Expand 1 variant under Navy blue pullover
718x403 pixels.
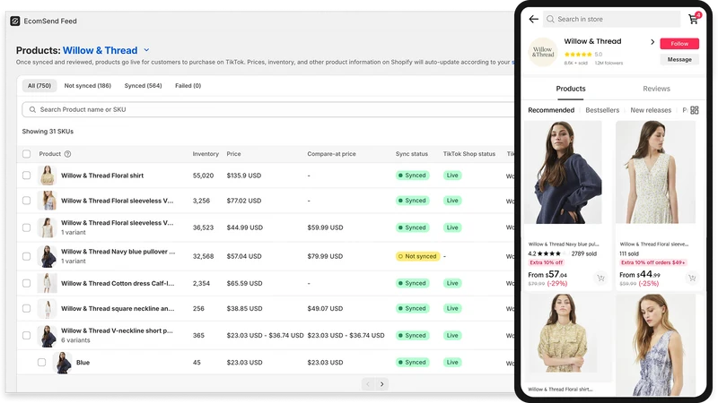pyautogui.click(x=74, y=262)
